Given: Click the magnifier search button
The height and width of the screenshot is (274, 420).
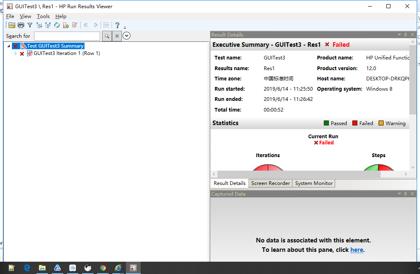Looking at the screenshot, I should (107, 36).
